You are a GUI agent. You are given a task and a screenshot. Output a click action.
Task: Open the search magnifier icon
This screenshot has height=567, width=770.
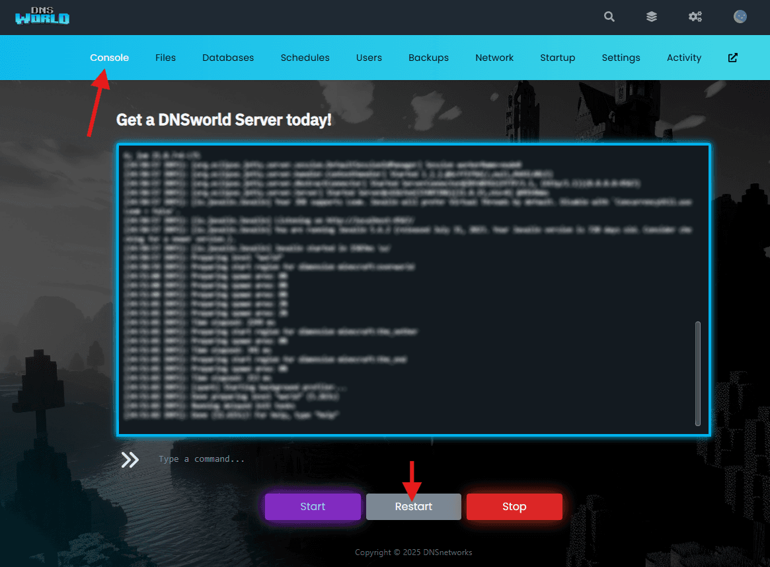(609, 17)
